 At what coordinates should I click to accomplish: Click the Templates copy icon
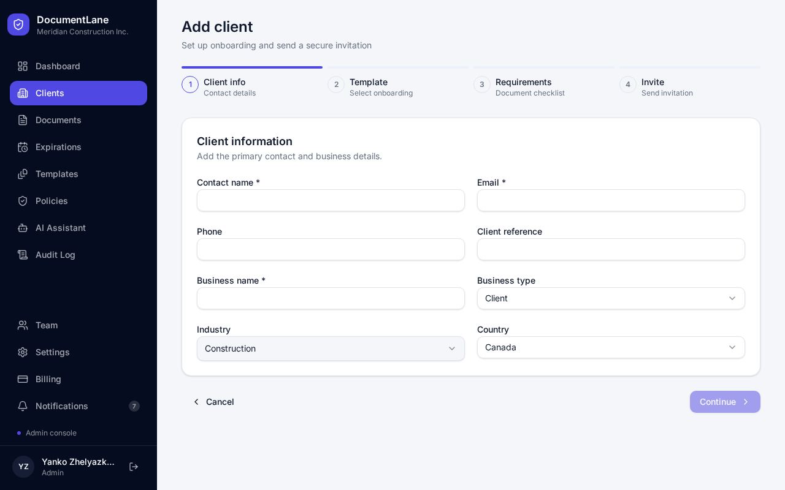(23, 174)
